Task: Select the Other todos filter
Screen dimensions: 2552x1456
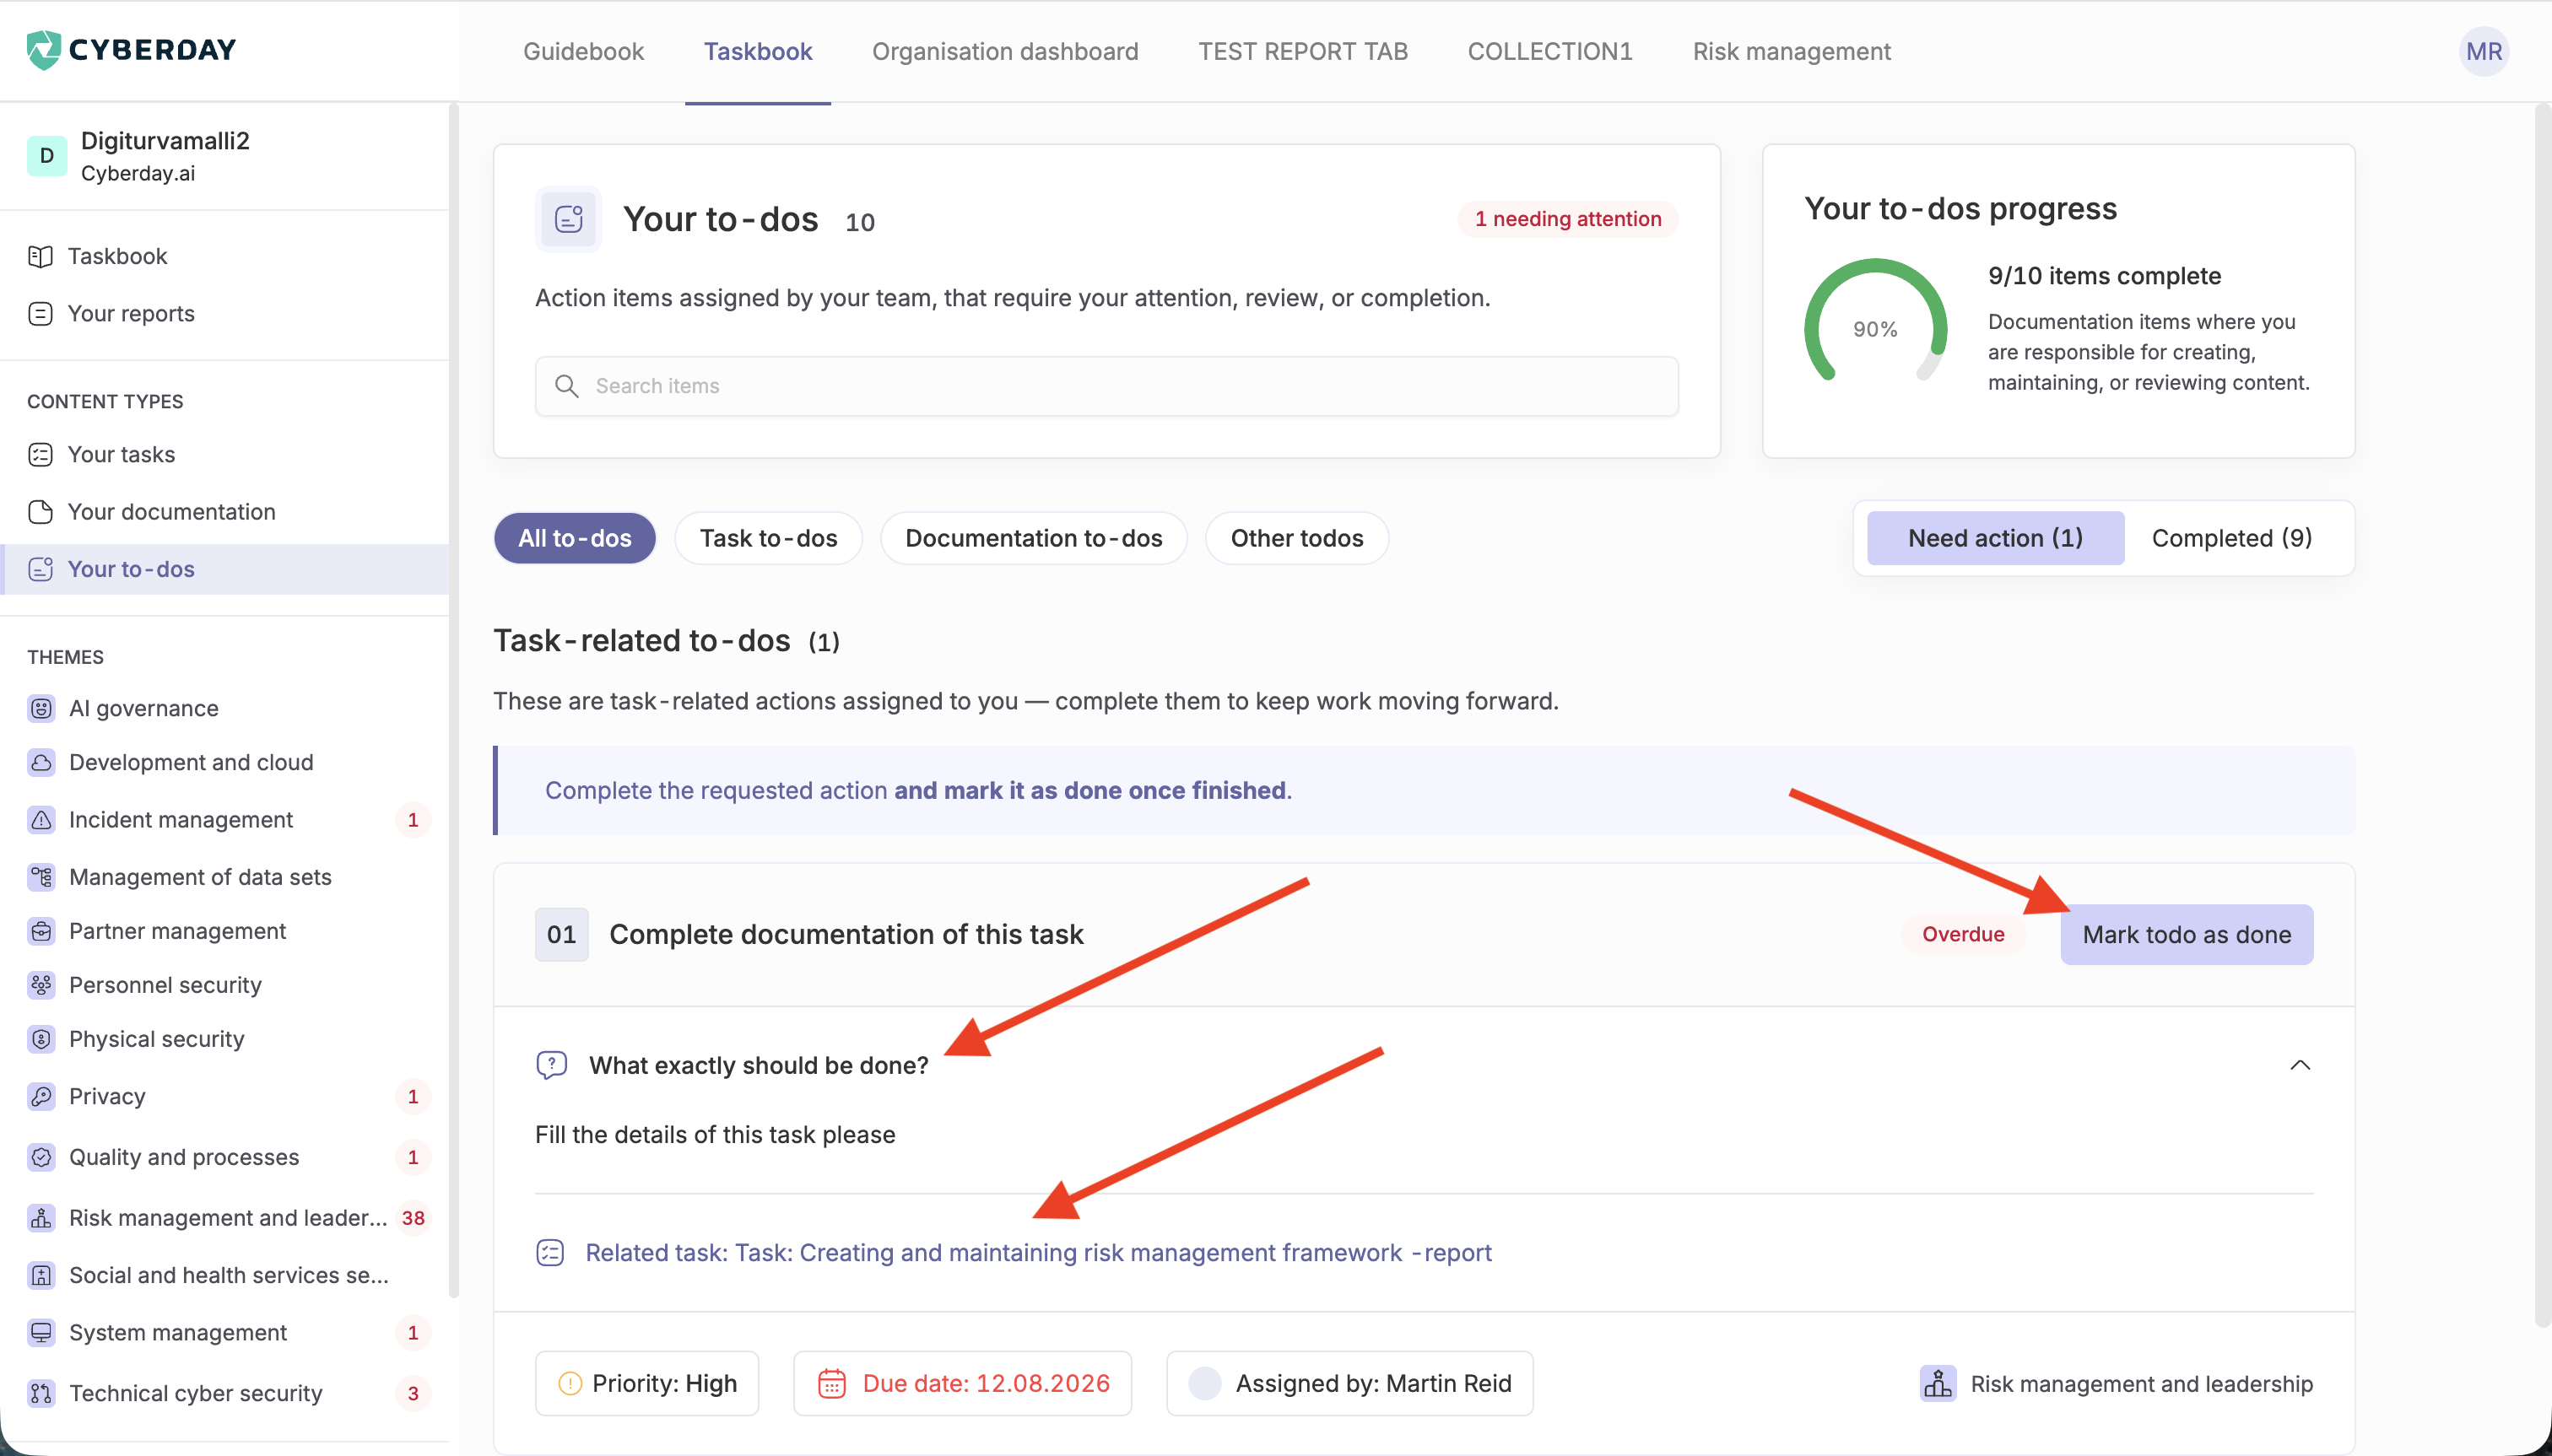Action: tap(1296, 538)
